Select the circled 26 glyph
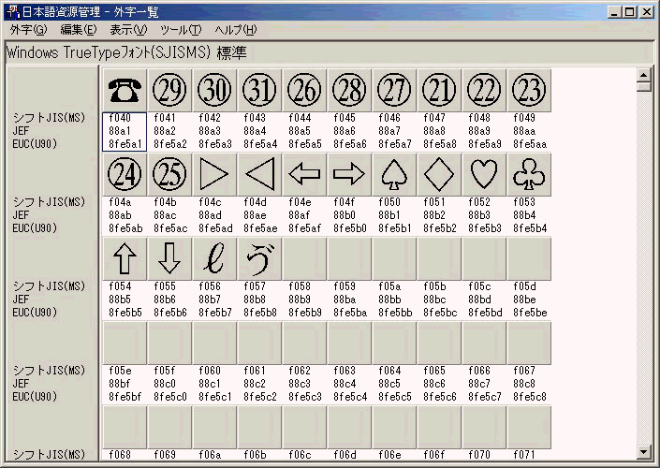660x468 pixels. coord(305,91)
